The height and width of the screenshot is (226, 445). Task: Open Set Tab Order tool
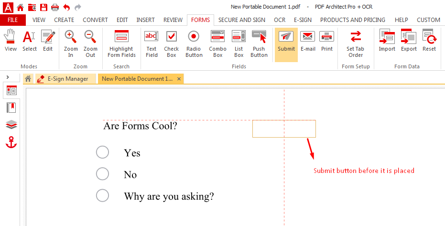coord(356,44)
